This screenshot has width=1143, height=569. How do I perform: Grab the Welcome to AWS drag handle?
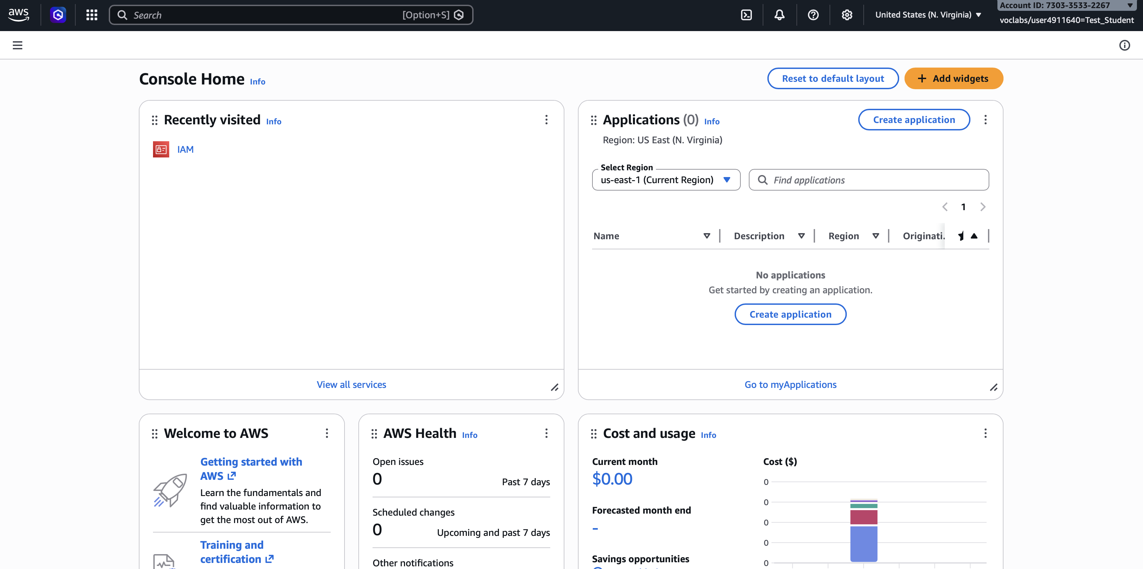[154, 434]
